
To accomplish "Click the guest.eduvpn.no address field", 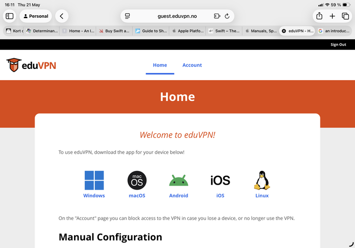I will coord(177,16).
